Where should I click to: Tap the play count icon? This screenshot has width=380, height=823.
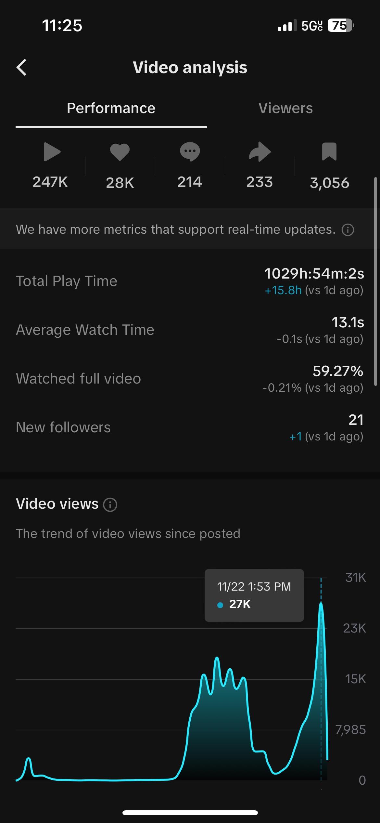tap(52, 152)
